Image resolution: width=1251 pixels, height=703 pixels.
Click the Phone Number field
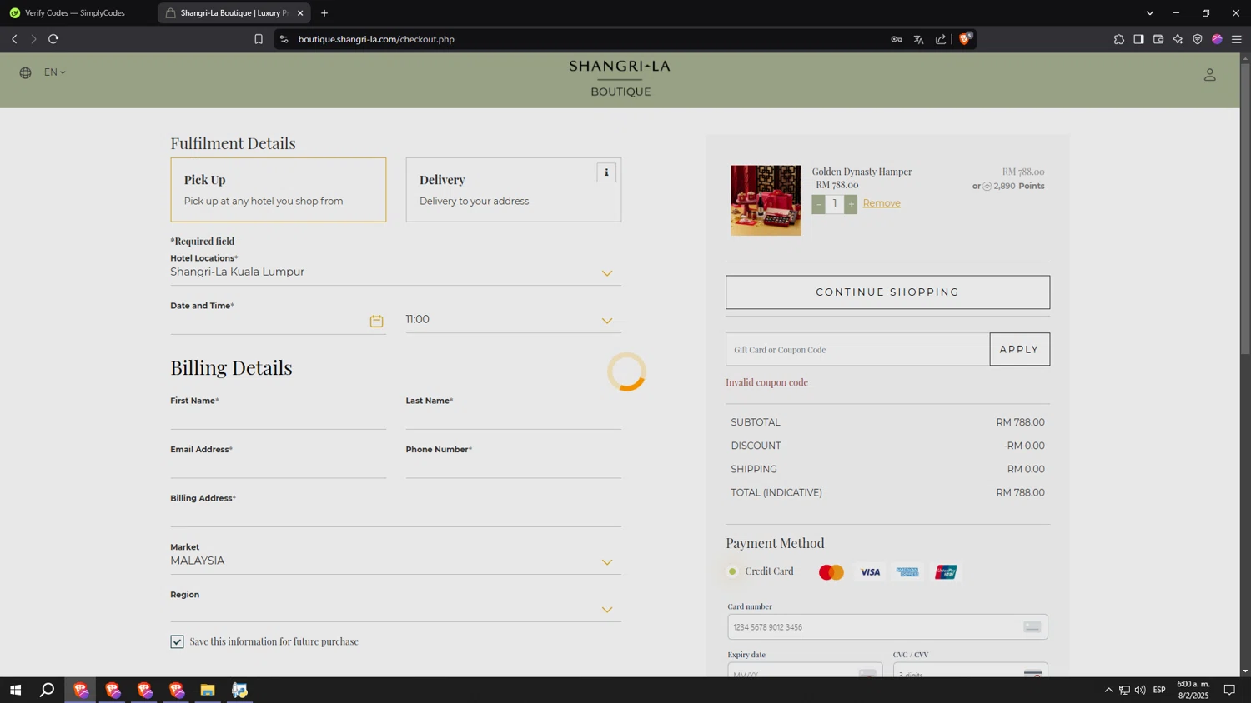coord(514,467)
